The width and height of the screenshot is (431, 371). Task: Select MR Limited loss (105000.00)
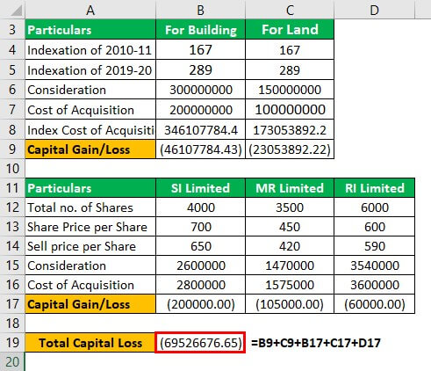pyautogui.click(x=290, y=304)
